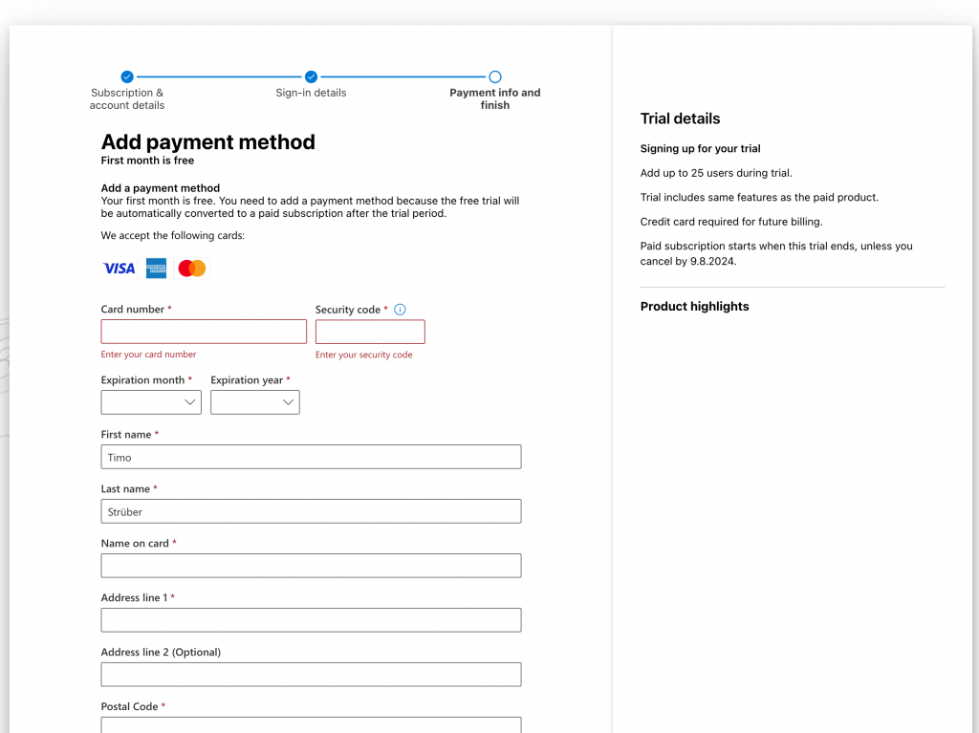Click the Payment info step circle
The image size is (979, 733).
(495, 76)
